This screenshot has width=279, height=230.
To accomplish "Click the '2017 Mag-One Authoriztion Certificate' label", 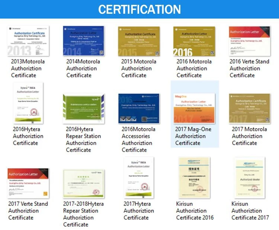I will tap(193, 136).
